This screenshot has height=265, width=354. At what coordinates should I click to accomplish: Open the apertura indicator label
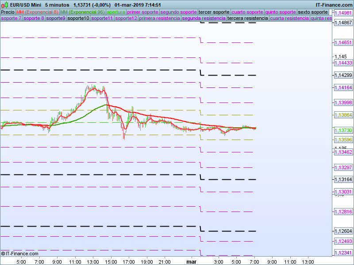[x=116, y=12]
